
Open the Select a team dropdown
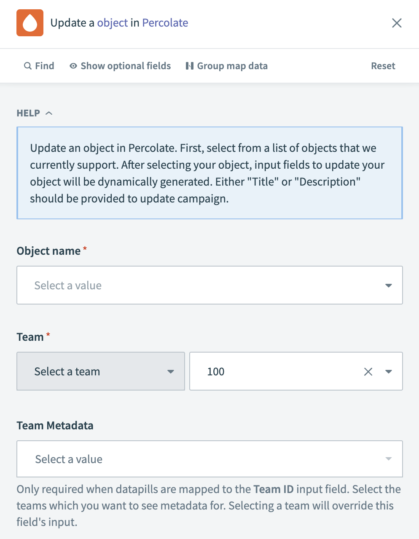click(100, 372)
